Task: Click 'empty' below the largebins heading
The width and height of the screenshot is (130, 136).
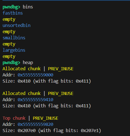Action: point(9,56)
